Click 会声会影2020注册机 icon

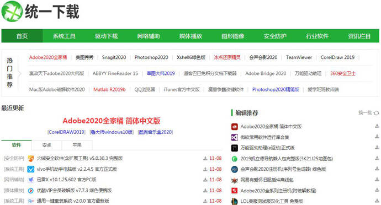click(x=235, y=169)
